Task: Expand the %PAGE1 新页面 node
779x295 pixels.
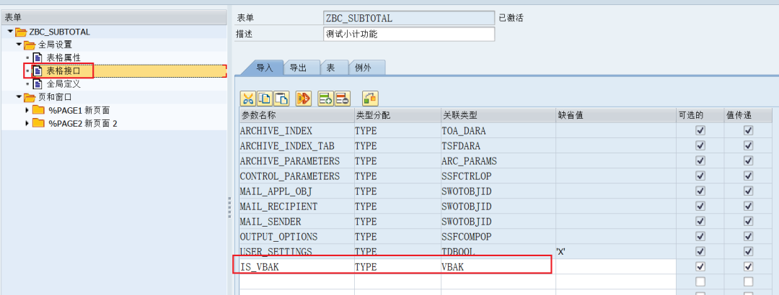Action: 27,110
